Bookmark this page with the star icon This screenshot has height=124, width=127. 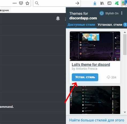pos(27,3)
